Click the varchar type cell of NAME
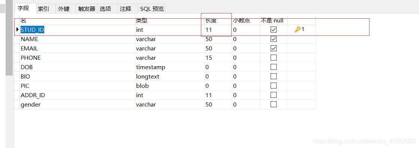 click(170, 39)
